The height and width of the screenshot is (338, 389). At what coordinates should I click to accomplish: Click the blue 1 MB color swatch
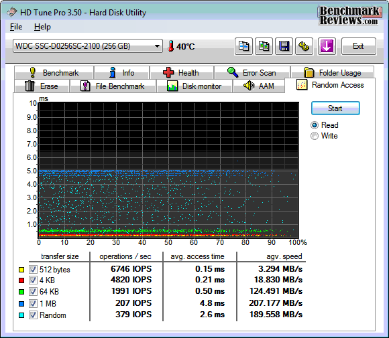pos(21,304)
